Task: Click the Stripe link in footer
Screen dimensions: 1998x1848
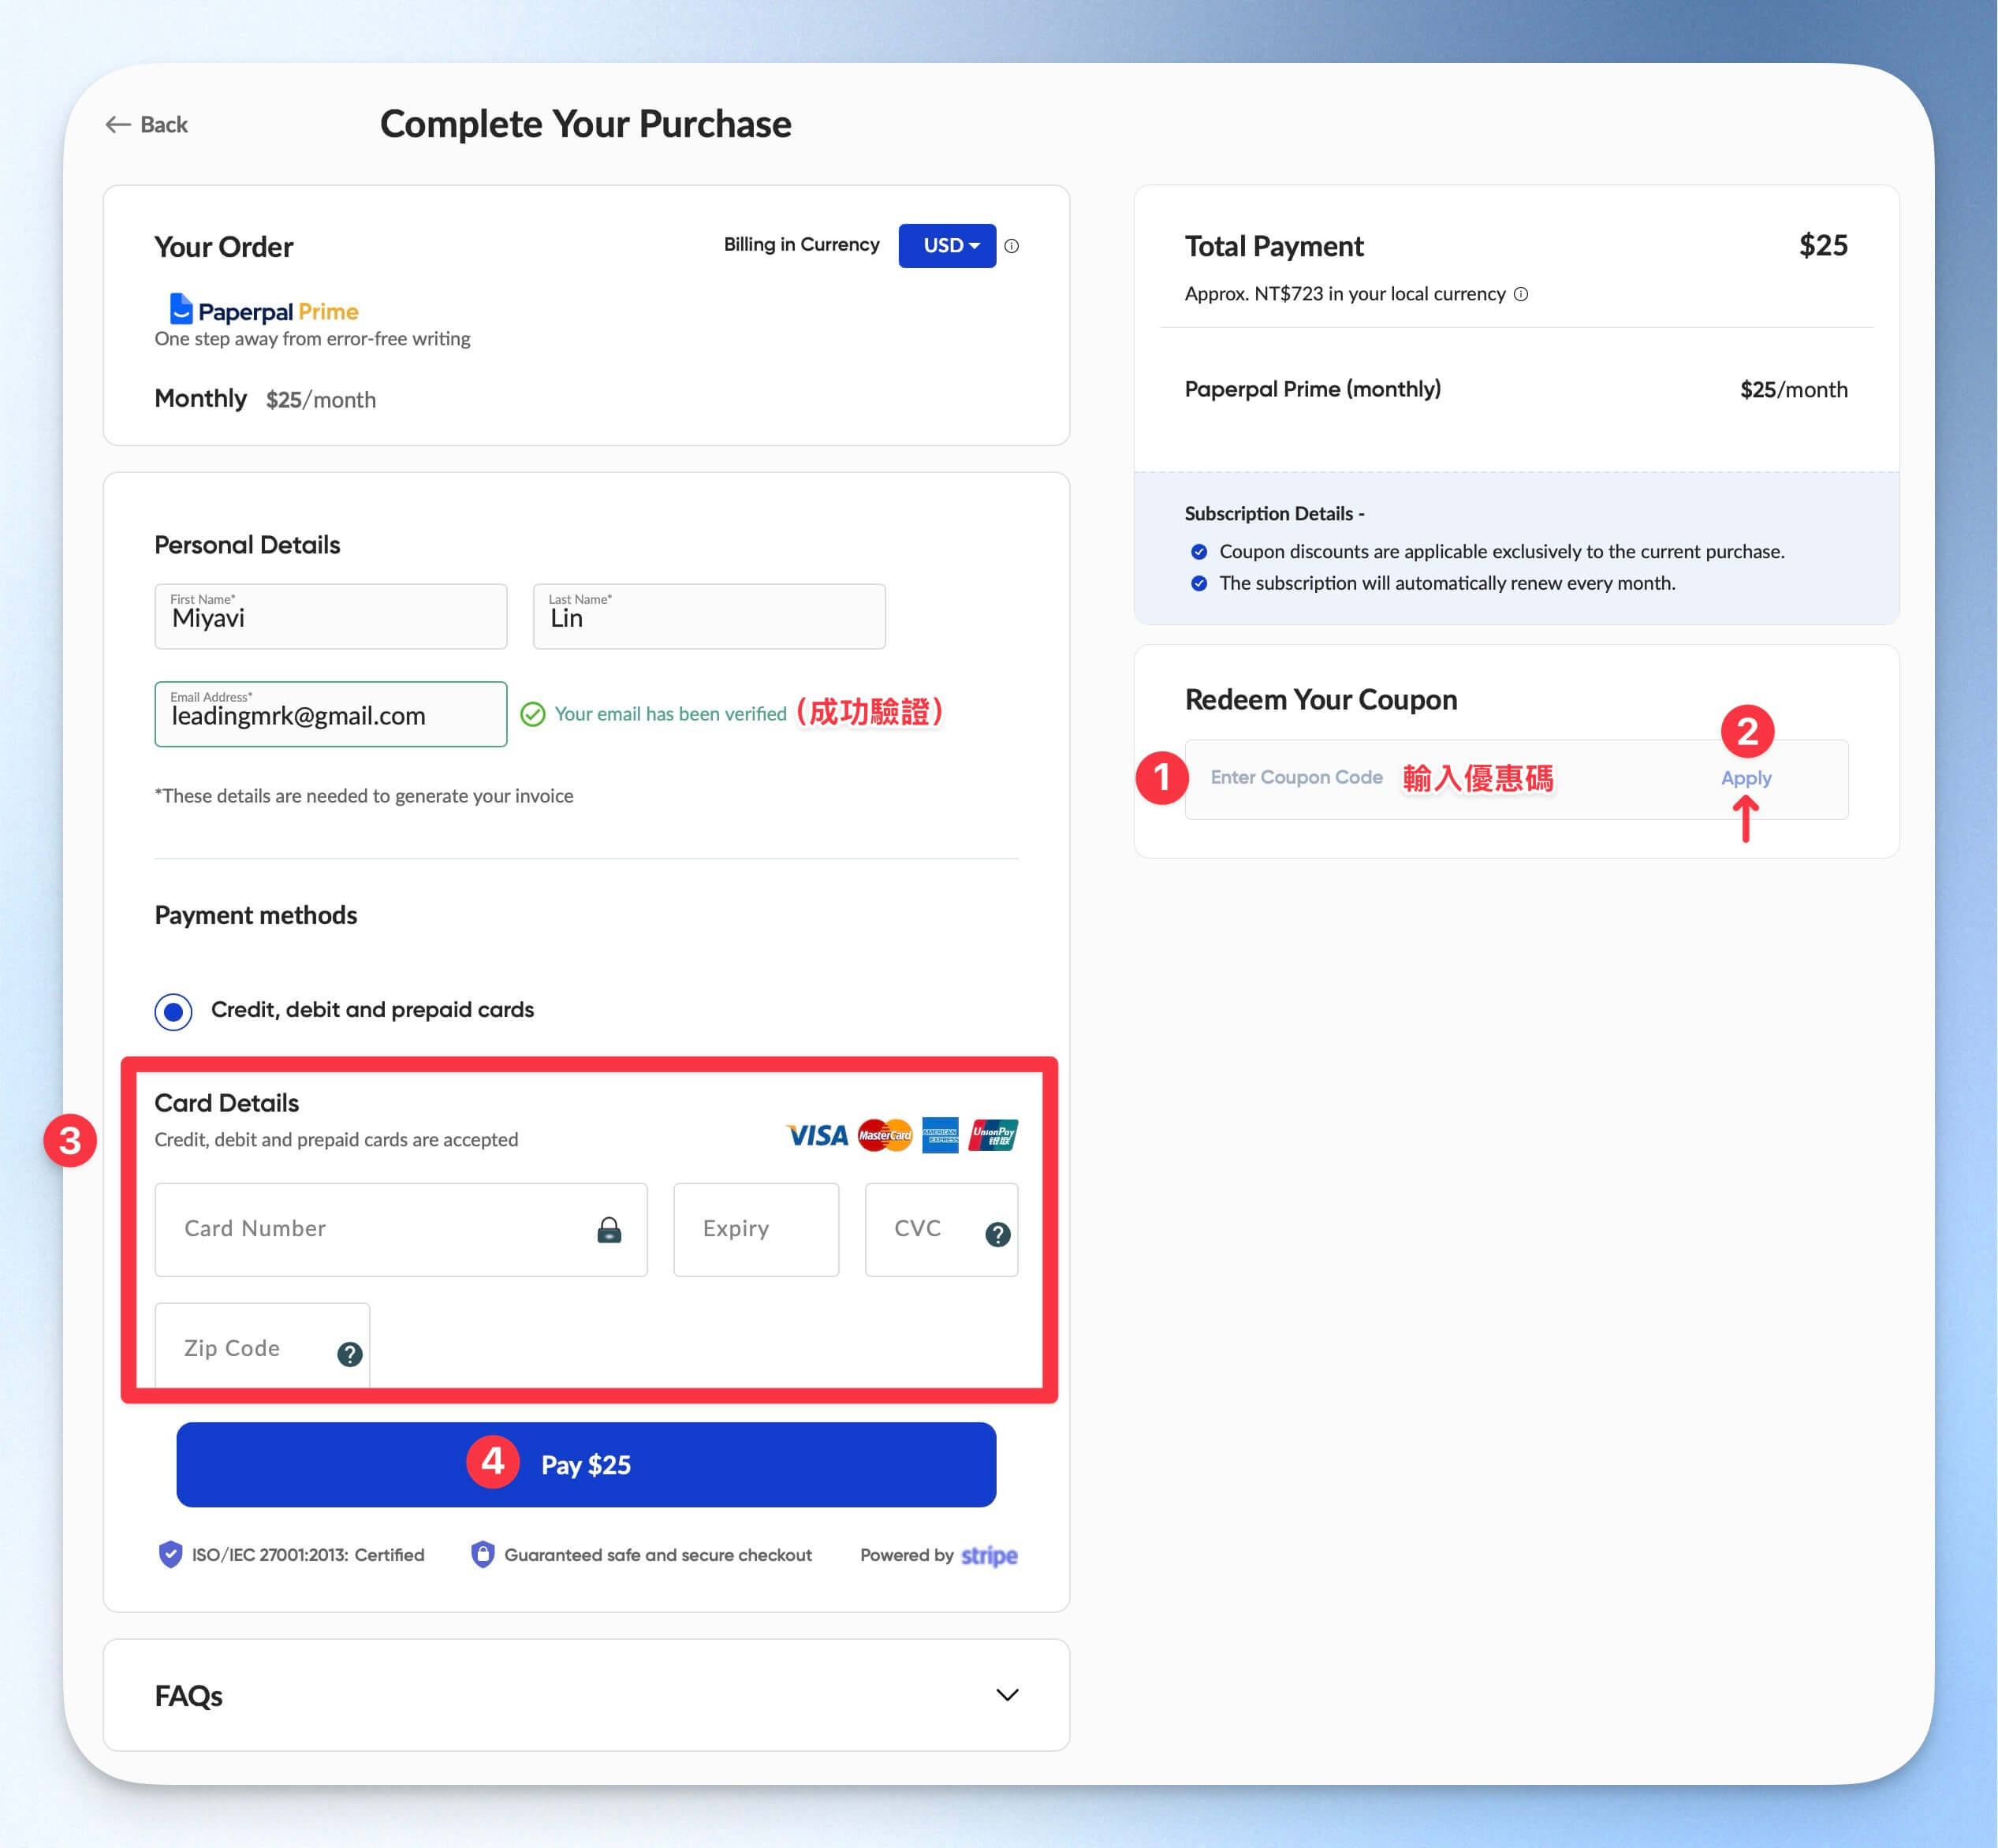Action: (x=988, y=1555)
